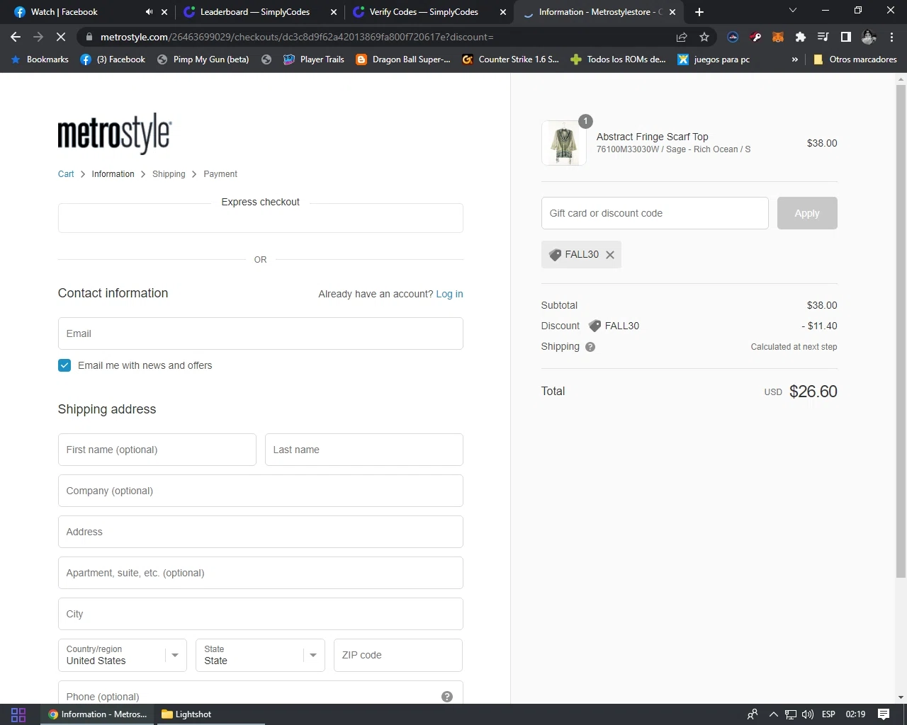Viewport: 907px width, 725px height.
Task: Open the Todos los ROMs de bookmark
Action: pyautogui.click(x=619, y=59)
